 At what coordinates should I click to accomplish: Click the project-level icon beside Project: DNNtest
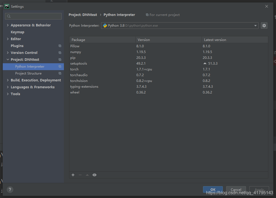[x=60, y=60]
